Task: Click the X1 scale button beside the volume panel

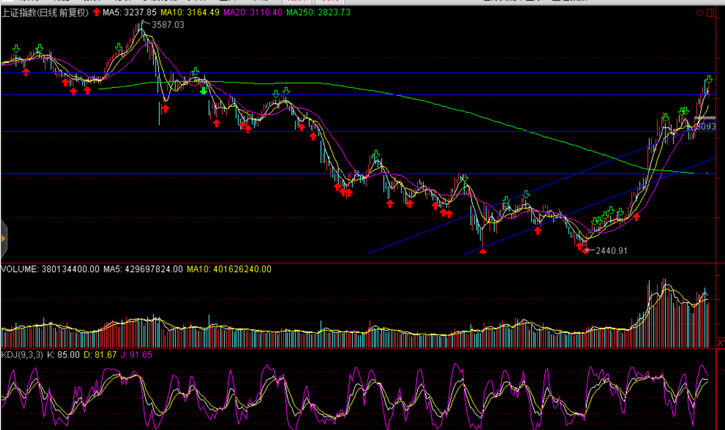Action: (x=720, y=343)
